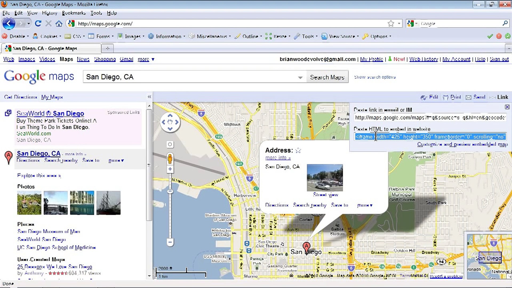Screen dimensions: 512x288
Task: Pan the map up with arrow control
Action: tap(170, 116)
